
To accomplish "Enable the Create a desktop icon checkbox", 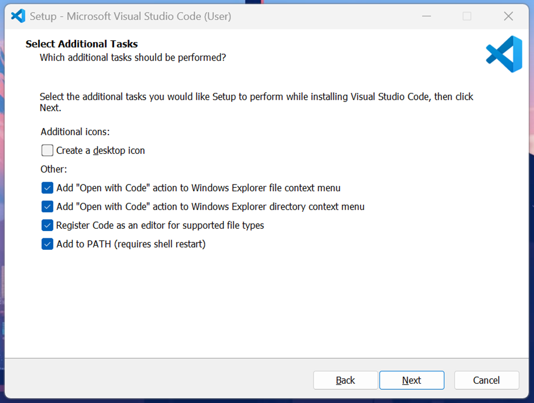I will [x=47, y=150].
